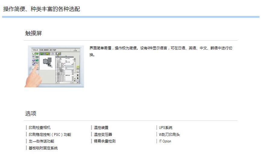
Task: Click the 操作简便、种类丰富的各种选配 page title
Action: coord(42,9)
